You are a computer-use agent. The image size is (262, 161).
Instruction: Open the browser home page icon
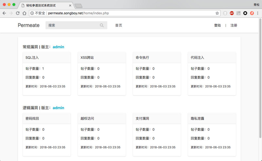24,13
